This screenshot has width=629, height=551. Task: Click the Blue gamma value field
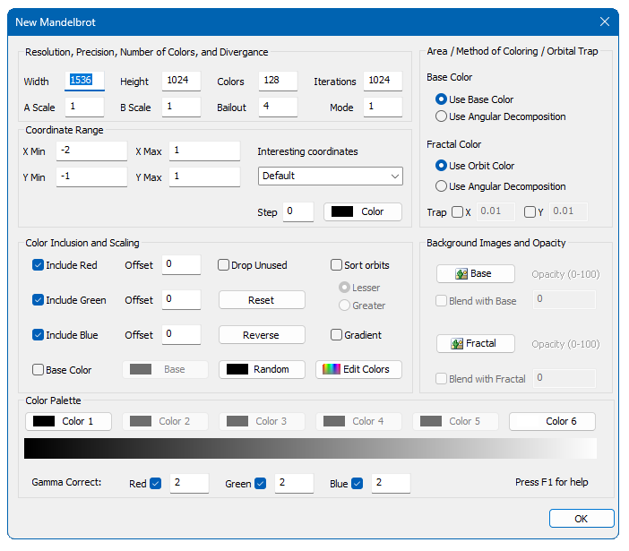[391, 483]
